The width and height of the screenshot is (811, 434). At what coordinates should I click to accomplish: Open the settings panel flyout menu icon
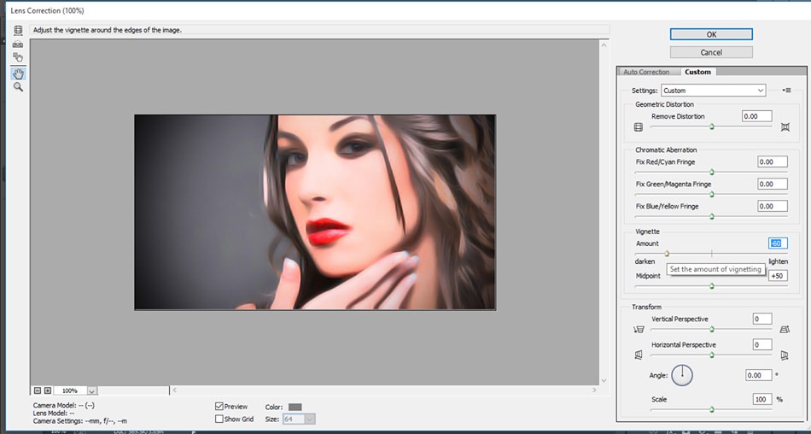787,91
